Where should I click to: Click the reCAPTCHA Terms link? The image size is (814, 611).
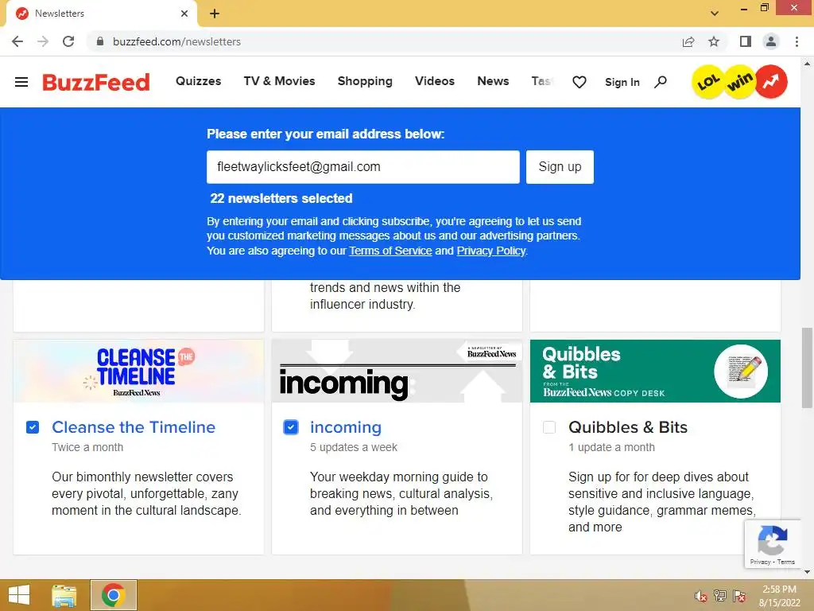click(x=786, y=562)
